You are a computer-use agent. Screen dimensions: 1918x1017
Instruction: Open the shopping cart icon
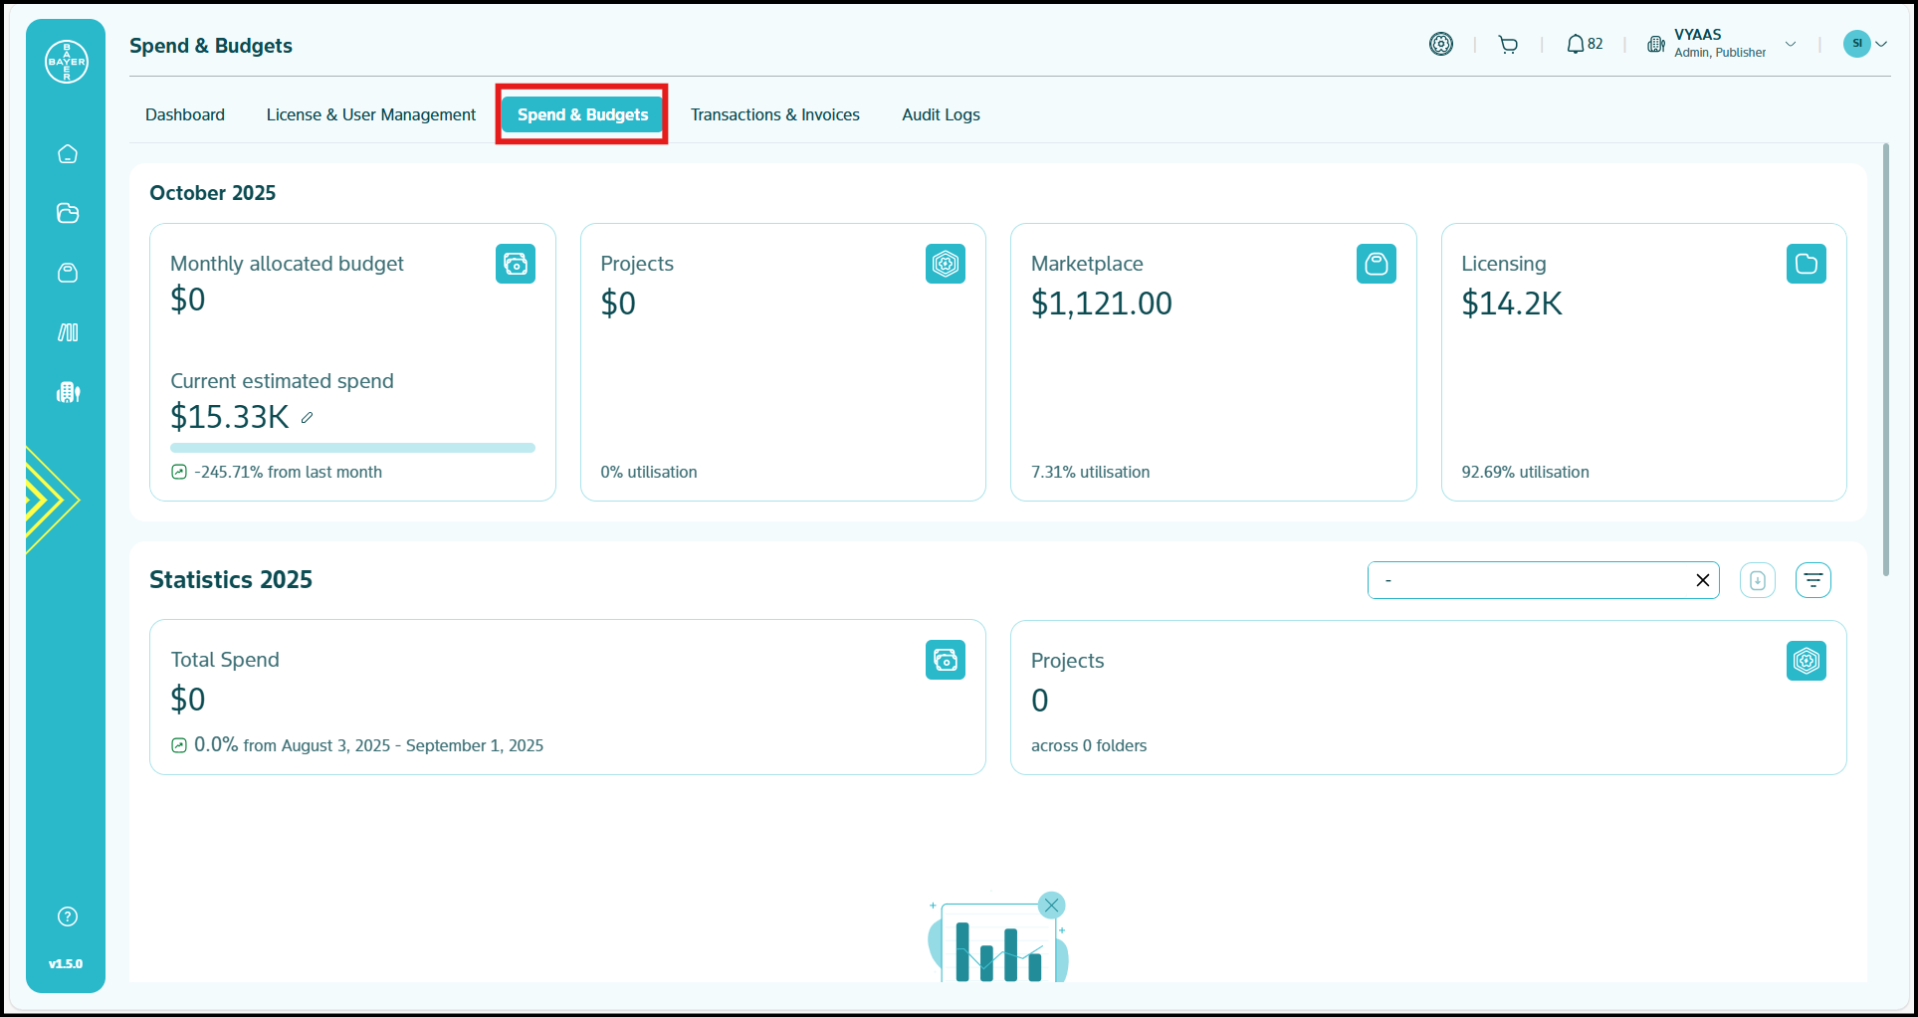[x=1508, y=45]
